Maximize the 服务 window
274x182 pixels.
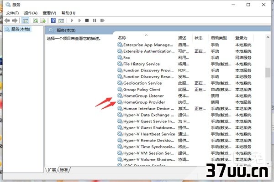point(248,5)
